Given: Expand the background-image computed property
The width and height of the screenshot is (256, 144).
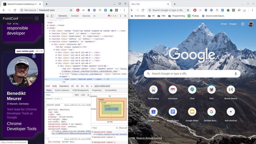Looking at the screenshot, I should coord(93,132).
